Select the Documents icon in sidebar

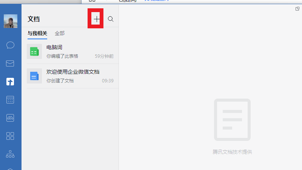click(x=11, y=82)
